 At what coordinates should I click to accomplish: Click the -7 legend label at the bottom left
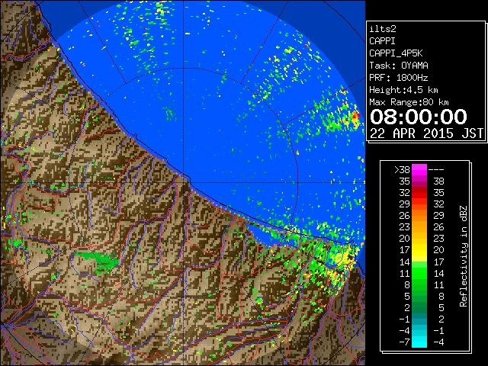pyautogui.click(x=404, y=342)
